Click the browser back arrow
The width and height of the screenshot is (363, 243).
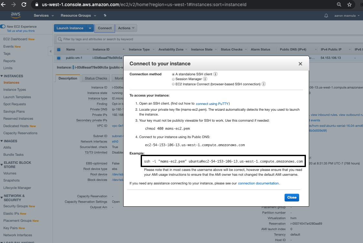coord(3,5)
